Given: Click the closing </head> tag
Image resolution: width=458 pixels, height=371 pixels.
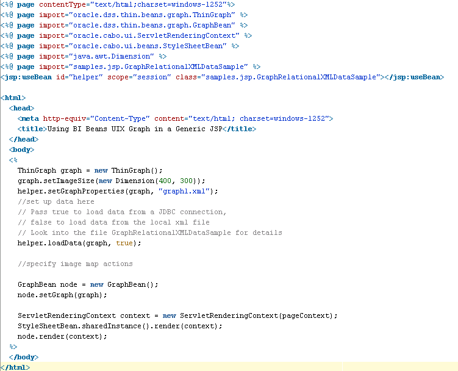Looking at the screenshot, I should click(x=24, y=139).
